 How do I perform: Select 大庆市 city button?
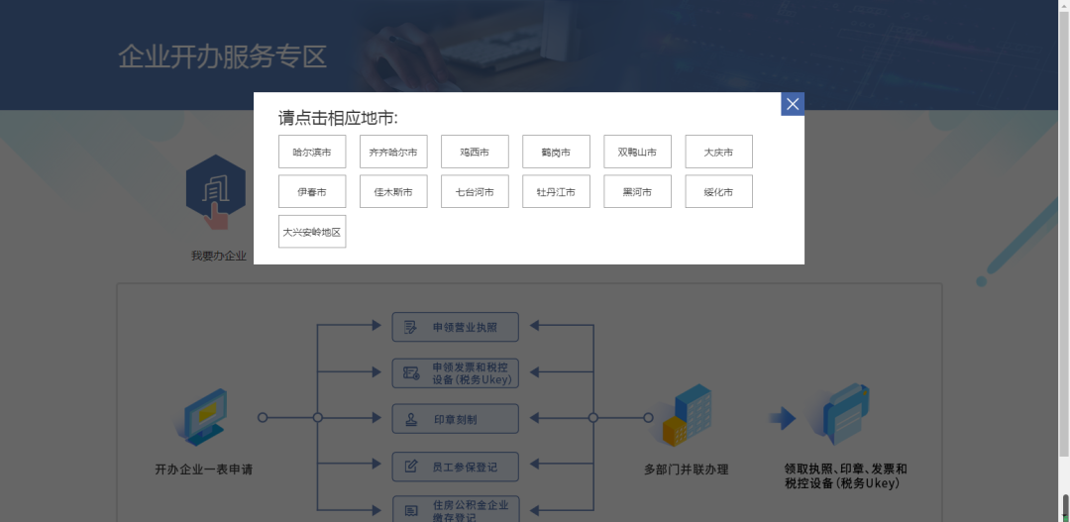click(718, 152)
